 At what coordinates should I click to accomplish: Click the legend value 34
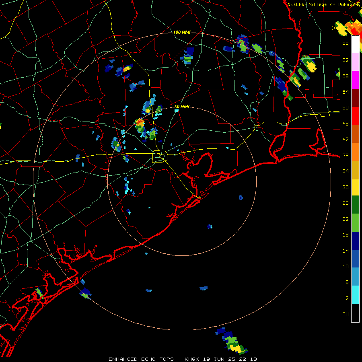[x=346, y=171]
